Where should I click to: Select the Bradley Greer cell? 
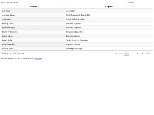point(33,24)
